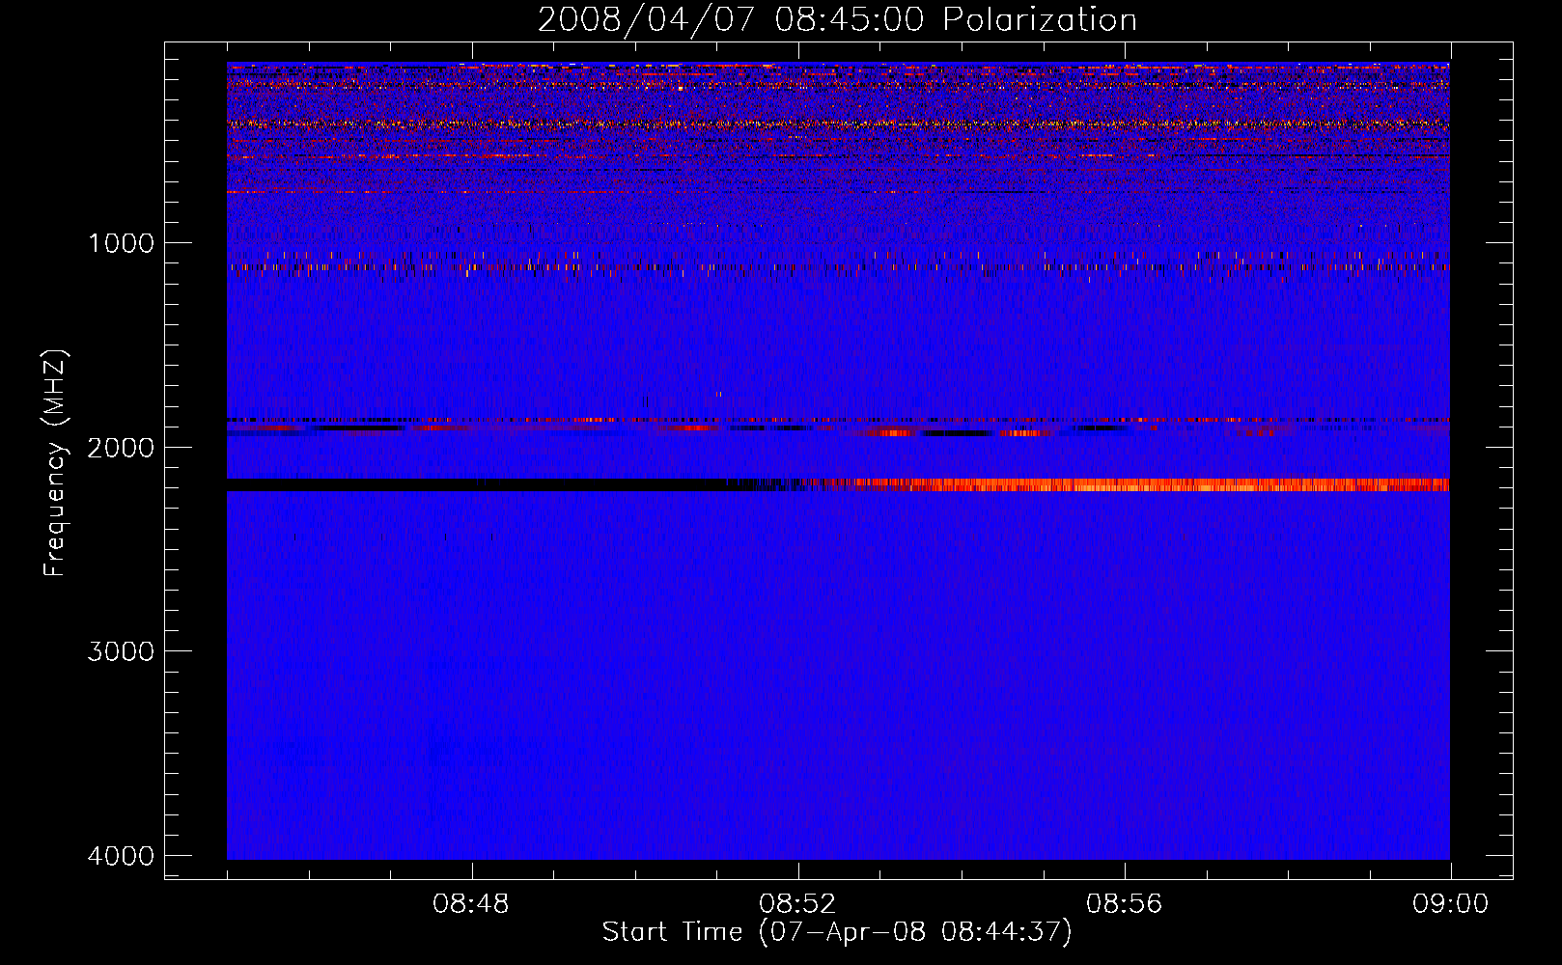Click the plot title '2008/04/07 08:45:00 Polarization'
This screenshot has height=965, width=1562.
pyautogui.click(x=837, y=19)
